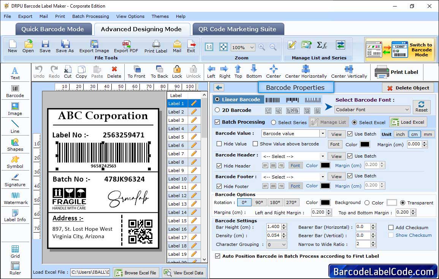Click the zoom in magnifier
The image size is (439, 279).
(262, 47)
